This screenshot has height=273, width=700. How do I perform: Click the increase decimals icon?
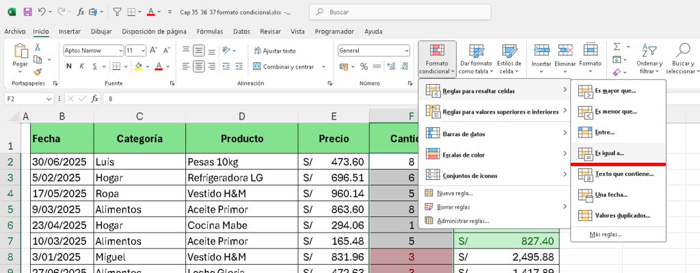point(392,66)
